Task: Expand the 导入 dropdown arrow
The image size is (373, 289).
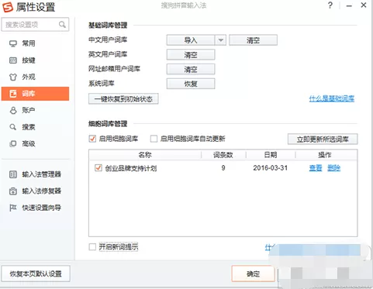Action: point(220,40)
